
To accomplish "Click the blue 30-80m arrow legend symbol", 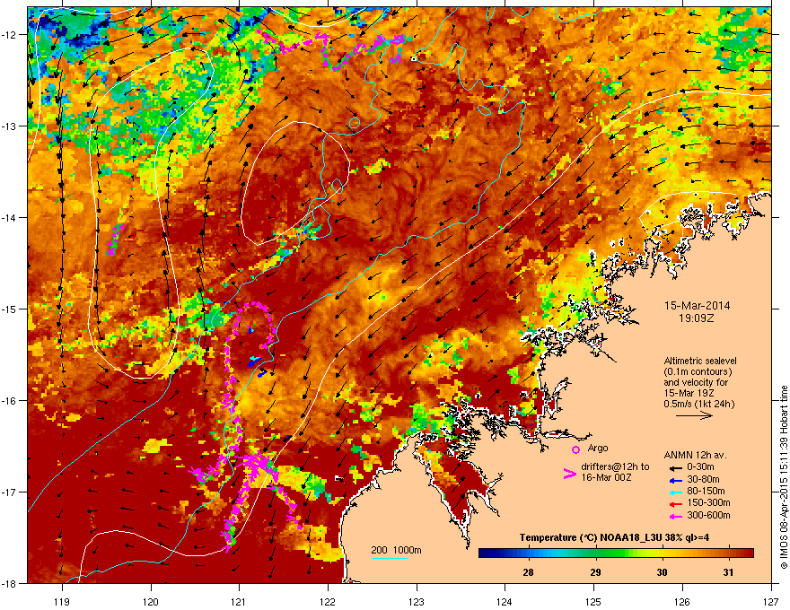I will [x=674, y=480].
